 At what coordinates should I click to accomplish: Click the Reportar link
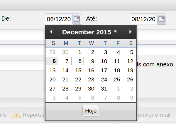click(x=33, y=115)
